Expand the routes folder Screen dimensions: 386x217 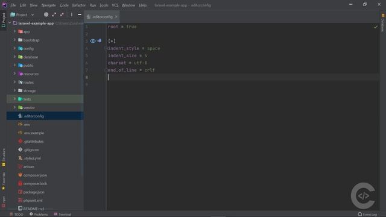coord(14,82)
